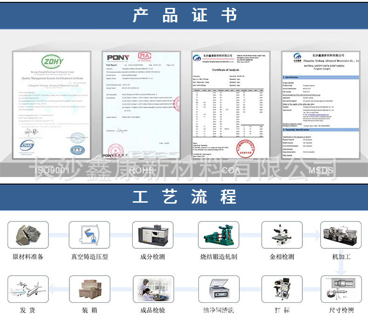The image size is (368, 328).
Task: Click the green rolling mill icon
Action: pyautogui.click(x=218, y=235)
